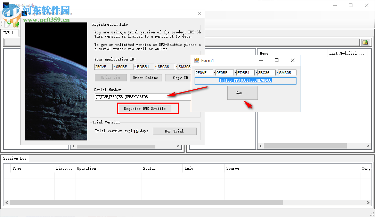This screenshot has width=375, height=217.
Task: Switch to the Session Log tab
Action: (15, 158)
